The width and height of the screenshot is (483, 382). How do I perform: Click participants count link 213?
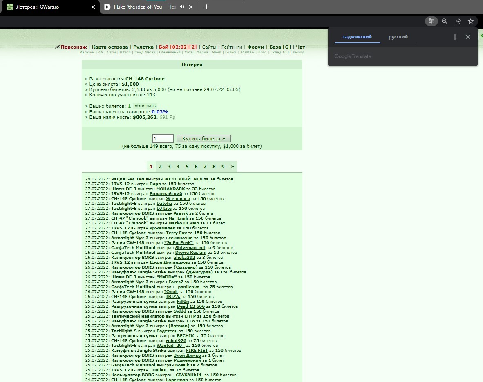click(151, 95)
